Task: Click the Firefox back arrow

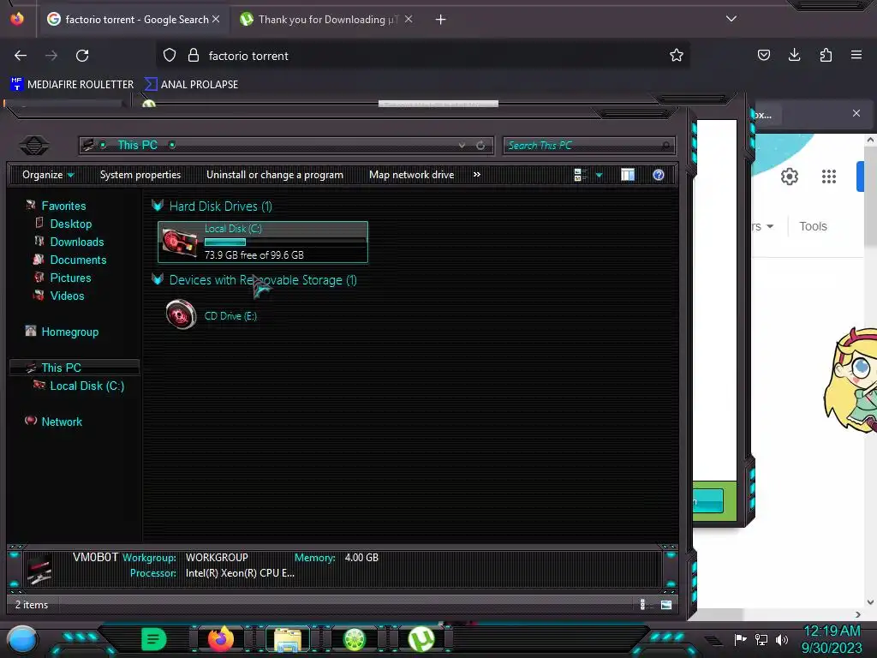Action: [21, 56]
